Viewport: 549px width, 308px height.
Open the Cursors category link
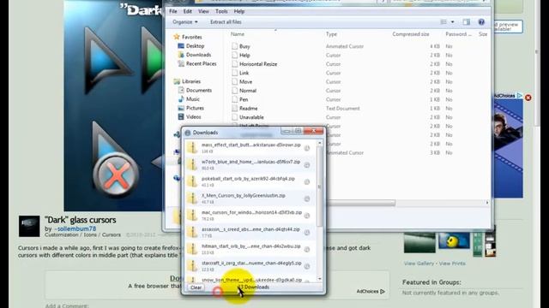tap(112, 235)
